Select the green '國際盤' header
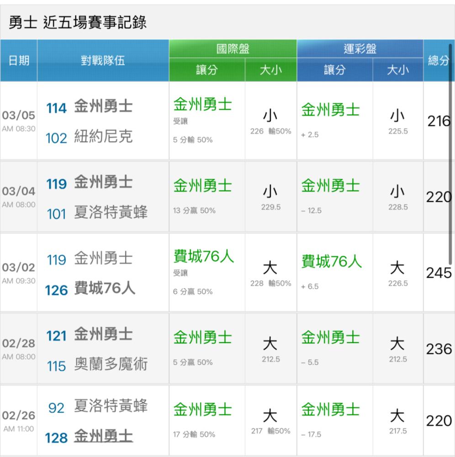This screenshot has height=457, width=455. pyautogui.click(x=233, y=49)
